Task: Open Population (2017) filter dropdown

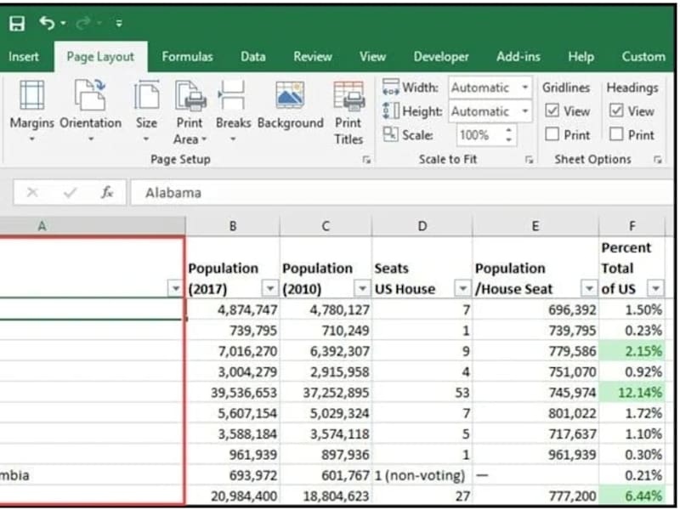Action: click(x=269, y=288)
